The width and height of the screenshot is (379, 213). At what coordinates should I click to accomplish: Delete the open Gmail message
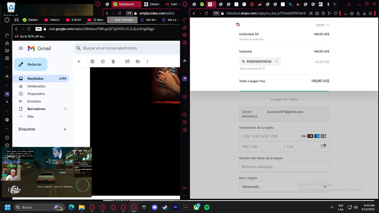point(113,62)
